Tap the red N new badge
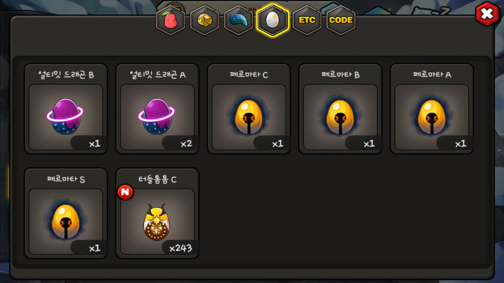 (125, 192)
